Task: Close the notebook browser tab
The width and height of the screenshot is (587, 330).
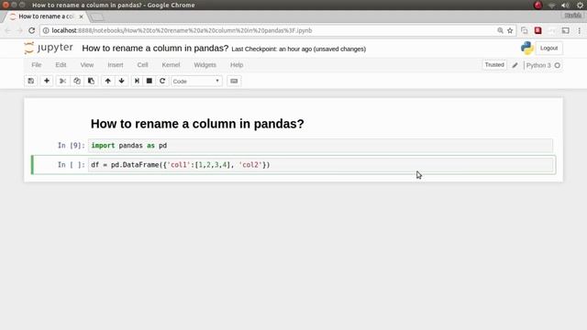Action: coord(81,16)
